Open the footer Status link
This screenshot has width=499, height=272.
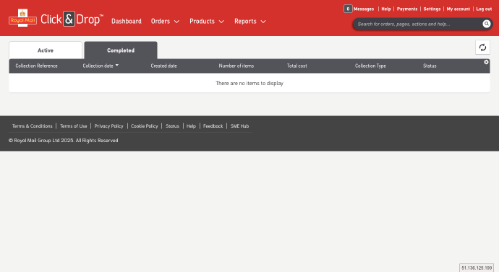point(173,126)
